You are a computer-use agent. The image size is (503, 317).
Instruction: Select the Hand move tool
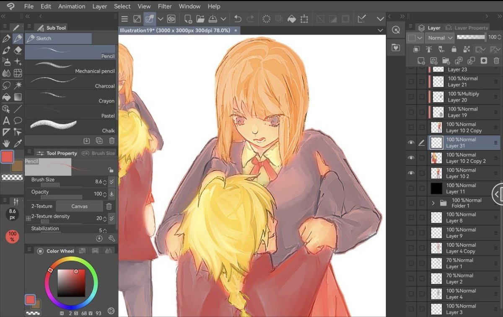(x=6, y=144)
